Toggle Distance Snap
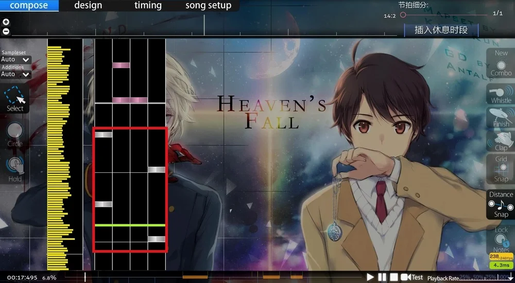Screen dimensions: 515x283 tap(501, 204)
